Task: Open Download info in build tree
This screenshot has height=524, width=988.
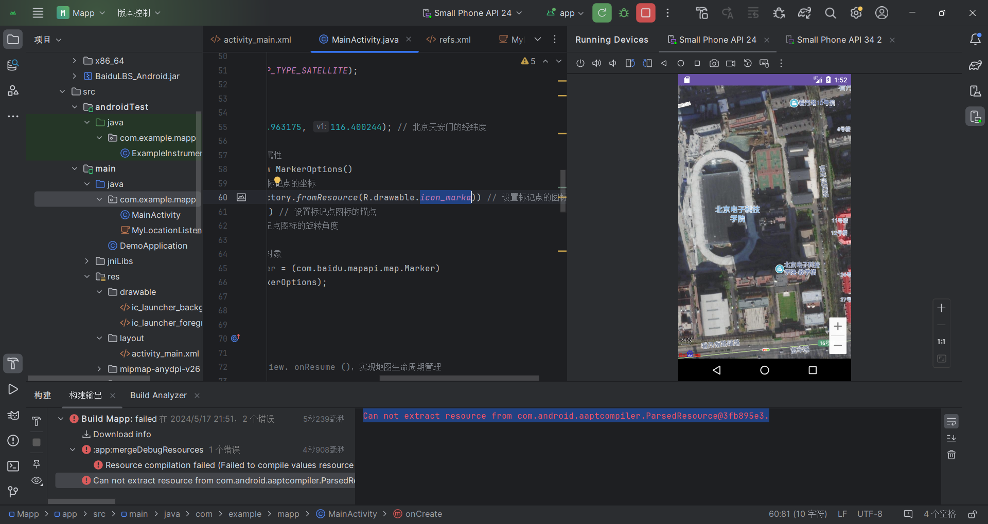Action: (x=122, y=434)
